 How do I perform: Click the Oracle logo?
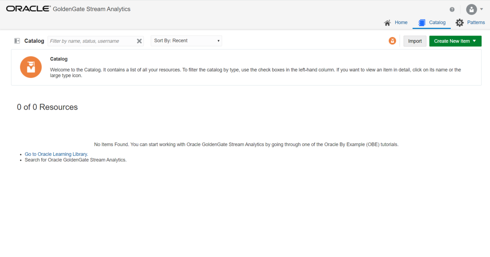[28, 9]
